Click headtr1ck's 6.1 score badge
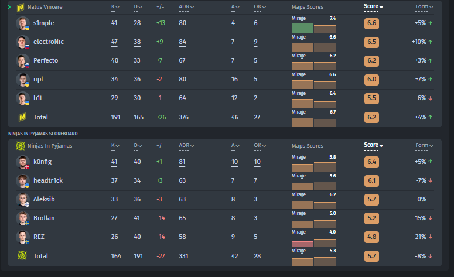Image resolution: width=454 pixels, height=277 pixels. [371, 181]
